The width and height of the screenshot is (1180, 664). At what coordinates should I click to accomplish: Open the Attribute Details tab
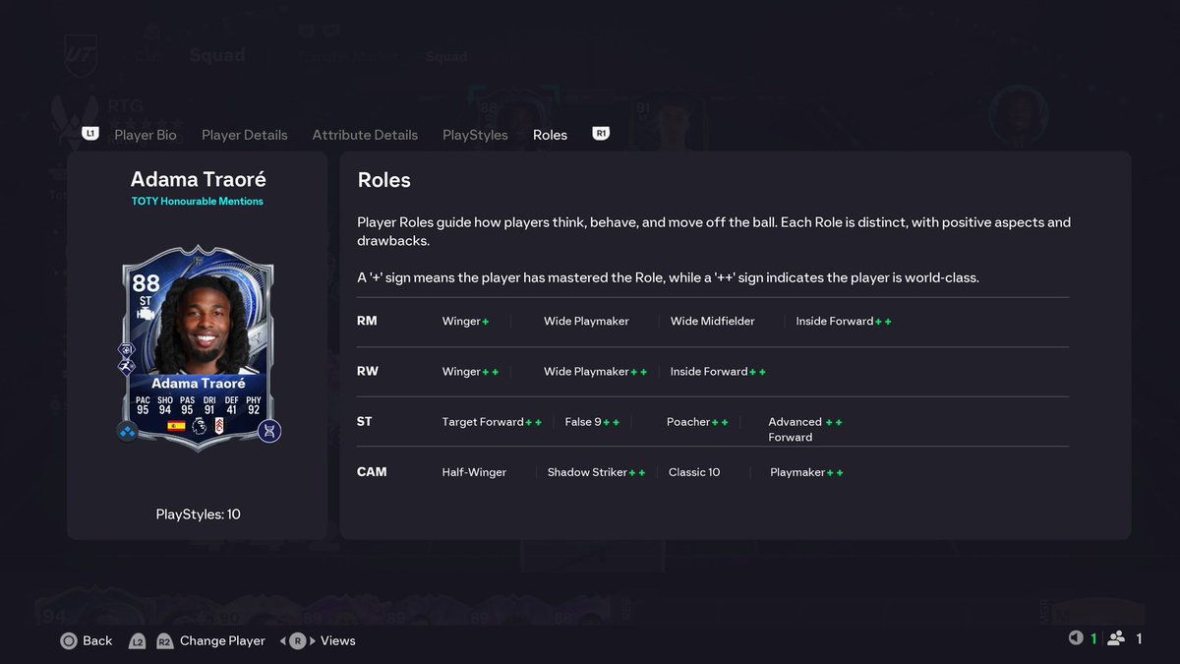click(x=365, y=135)
